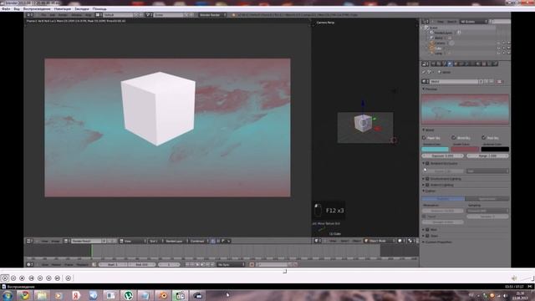Image resolution: width=535 pixels, height=301 pixels.
Task: Select the Cube object in the outliner
Action: click(438, 48)
